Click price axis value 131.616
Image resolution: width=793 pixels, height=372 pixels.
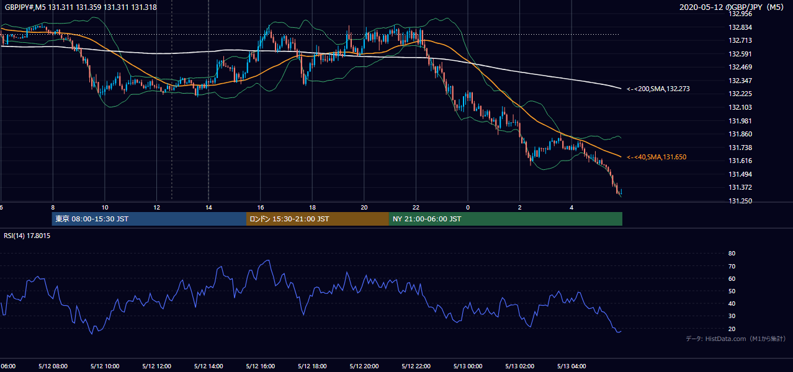(740, 161)
